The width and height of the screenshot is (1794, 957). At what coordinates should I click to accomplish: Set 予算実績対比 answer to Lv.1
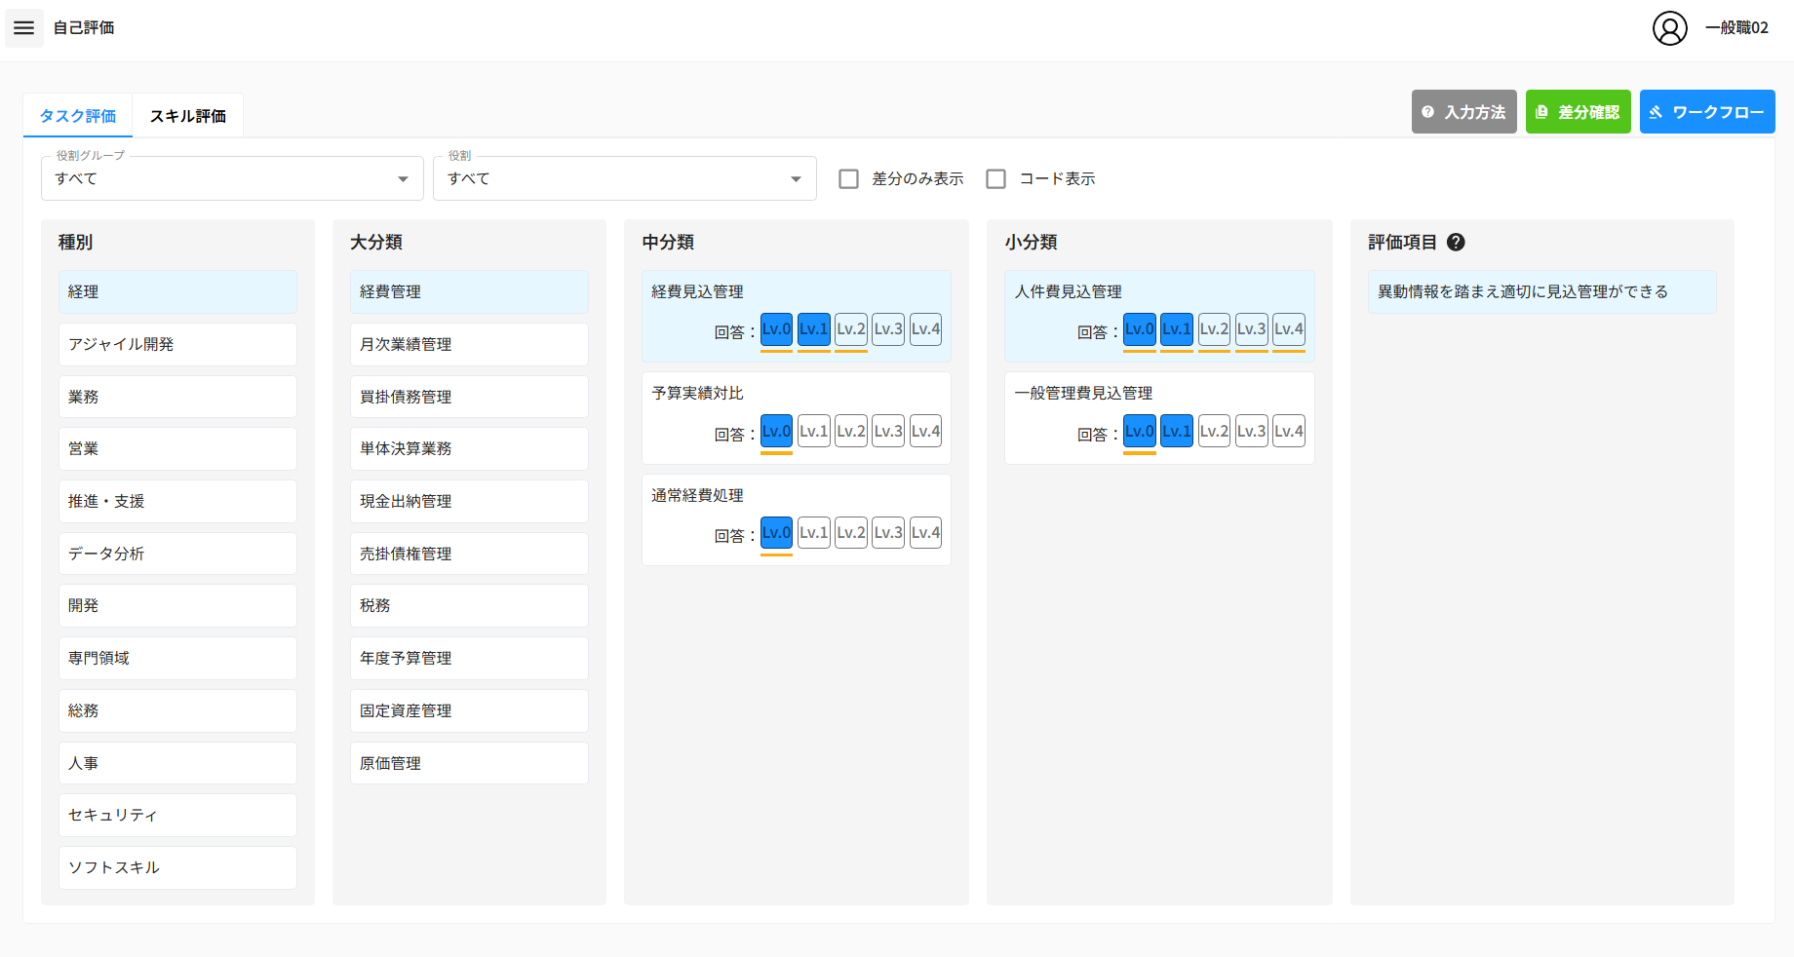point(813,431)
